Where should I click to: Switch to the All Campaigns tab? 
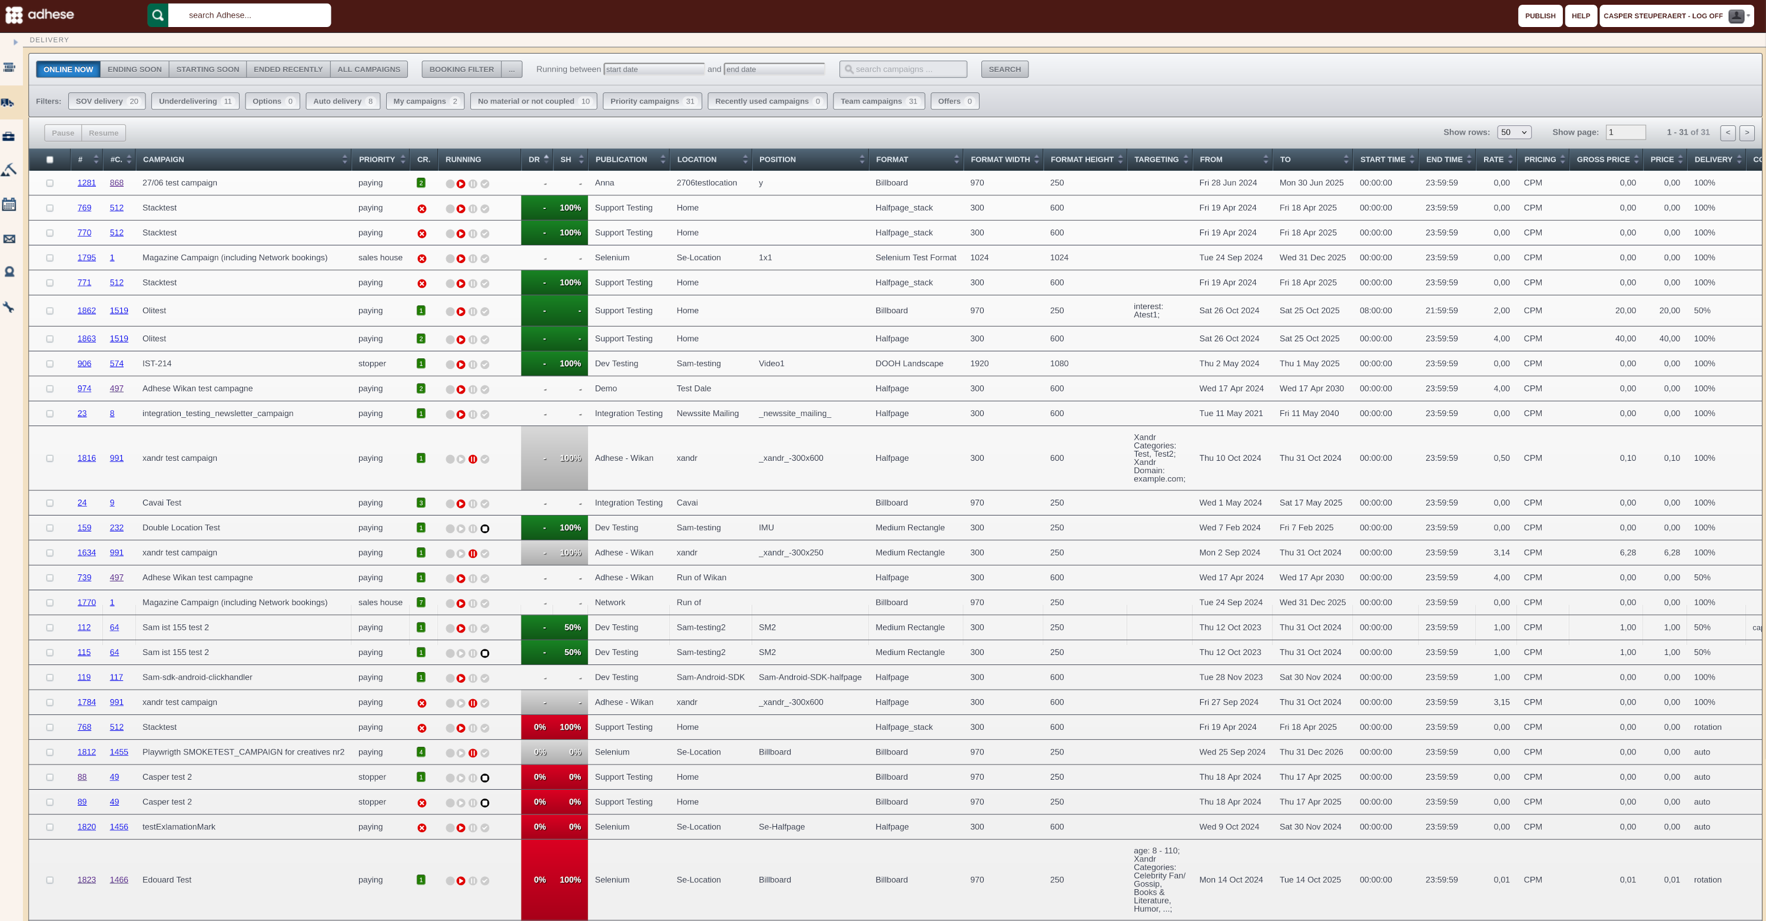pos(369,69)
